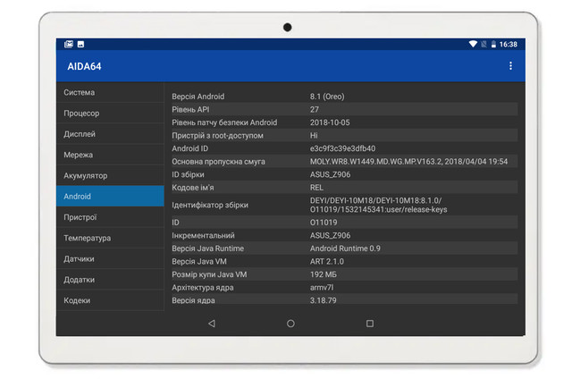Open the Дисплей section
This screenshot has width=572, height=379.
click(x=110, y=134)
